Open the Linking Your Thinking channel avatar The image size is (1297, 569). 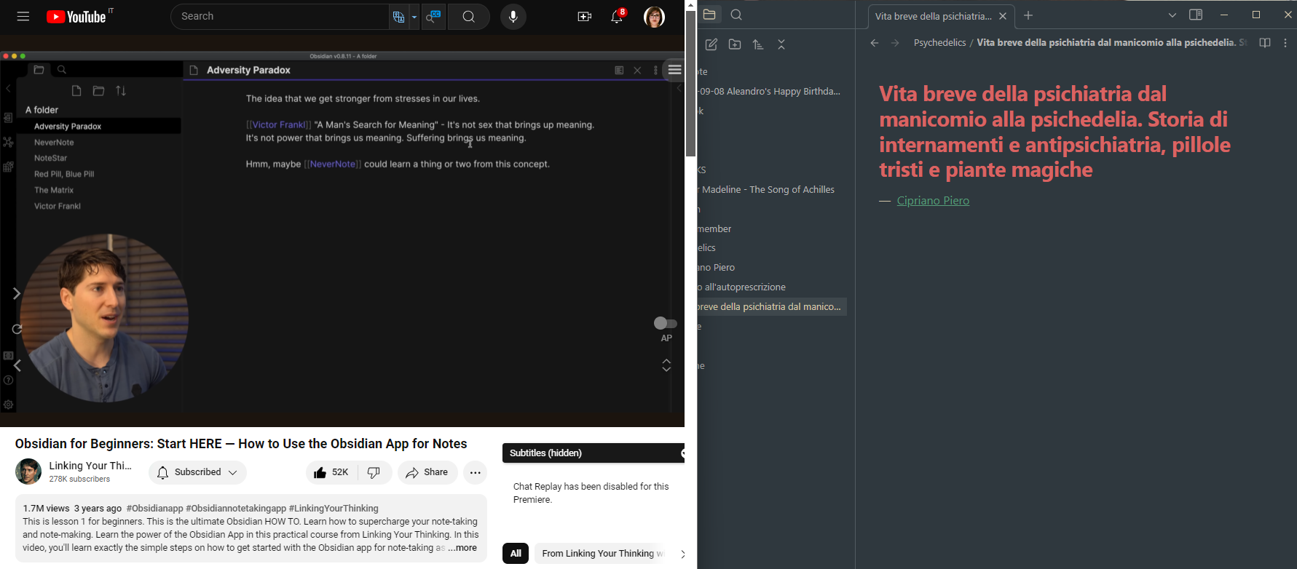pyautogui.click(x=28, y=471)
